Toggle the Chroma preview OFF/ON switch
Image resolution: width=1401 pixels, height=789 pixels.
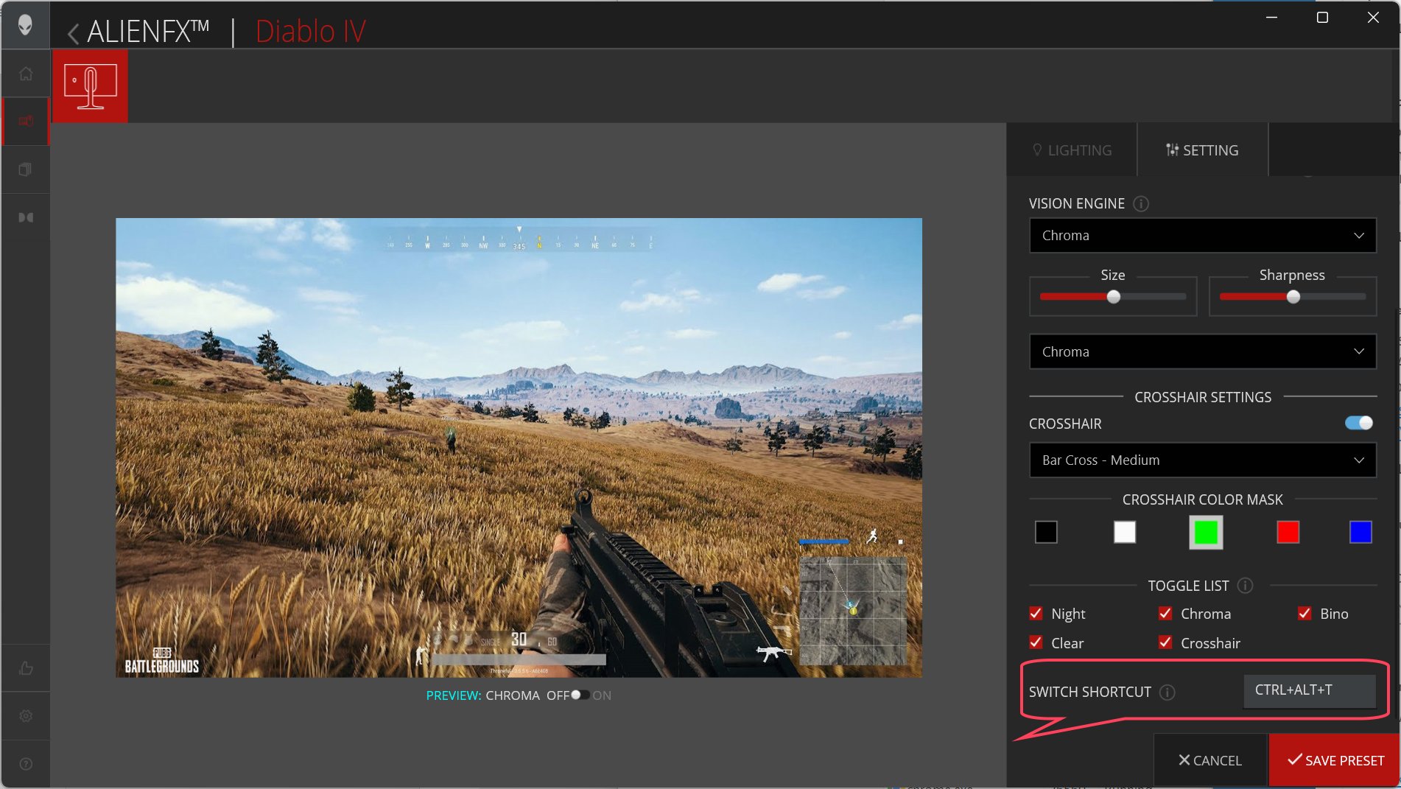coord(580,695)
